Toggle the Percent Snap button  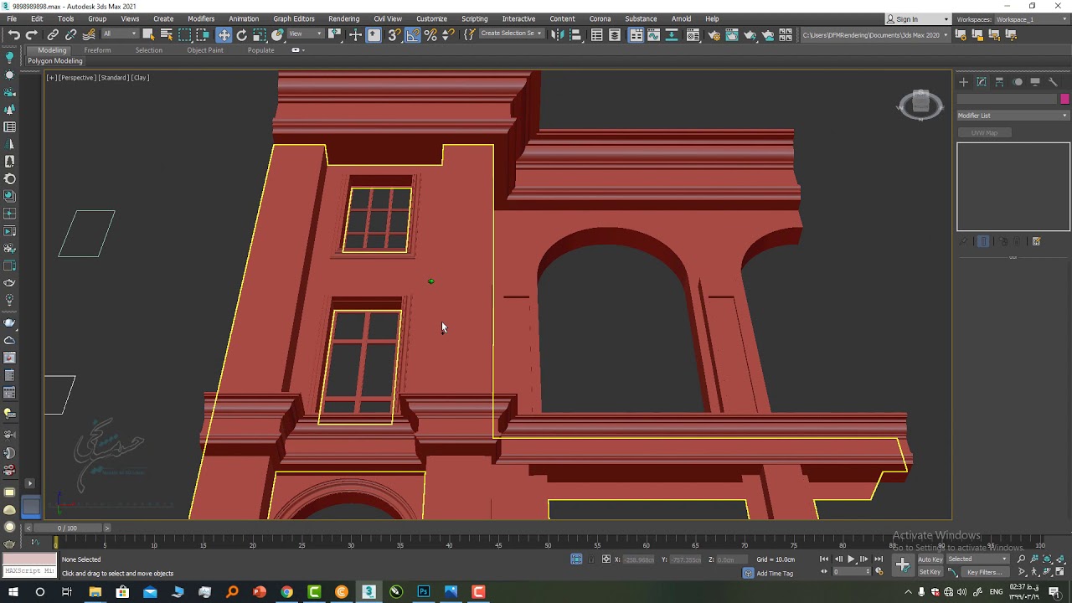[430, 34]
